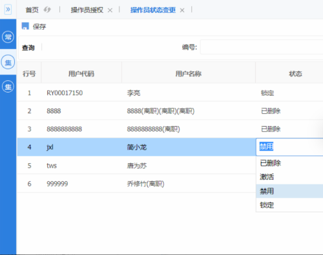Viewport: 323px width, 255px height.
Task: Select the user name 简小龙 cell
Action: [x=137, y=148]
